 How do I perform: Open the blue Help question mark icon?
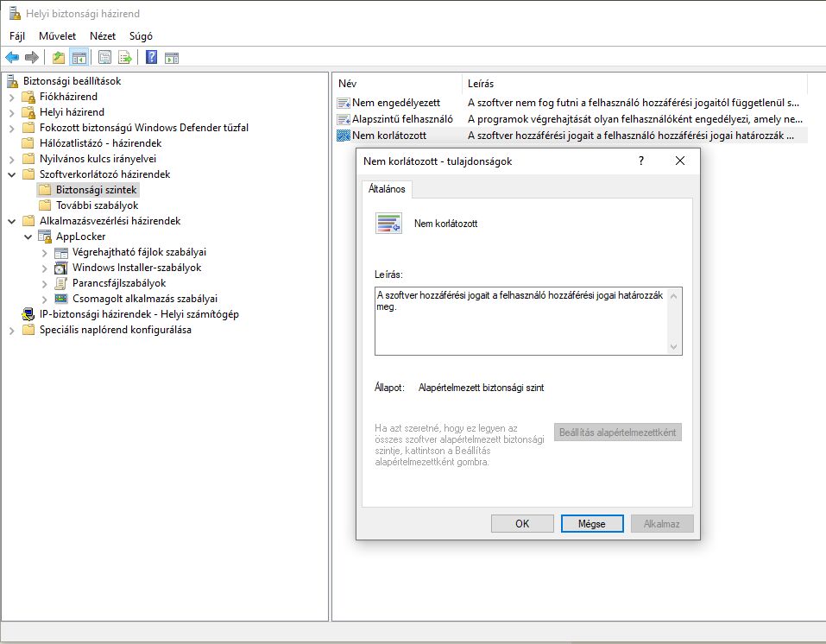pyautogui.click(x=151, y=57)
